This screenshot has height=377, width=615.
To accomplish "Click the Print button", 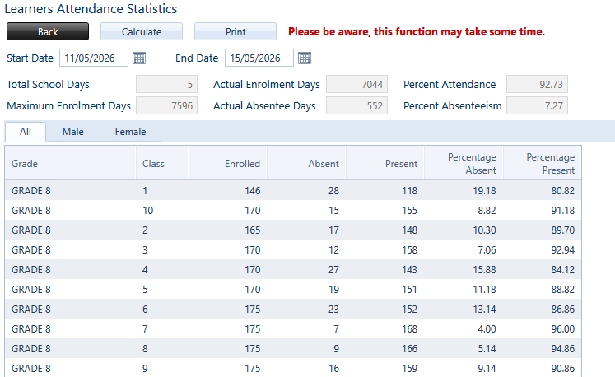I will 235,31.
